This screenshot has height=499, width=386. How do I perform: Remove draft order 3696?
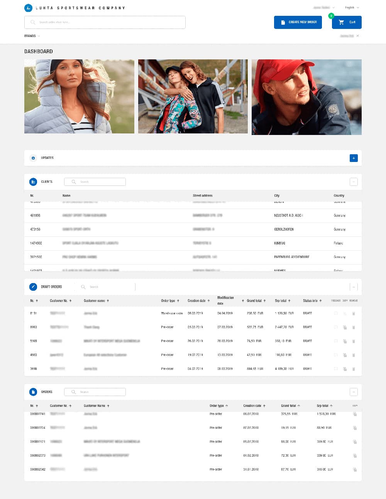point(354,369)
